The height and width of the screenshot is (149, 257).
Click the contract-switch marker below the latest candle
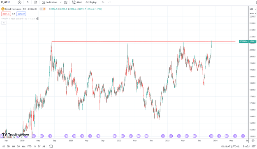(x=211, y=136)
